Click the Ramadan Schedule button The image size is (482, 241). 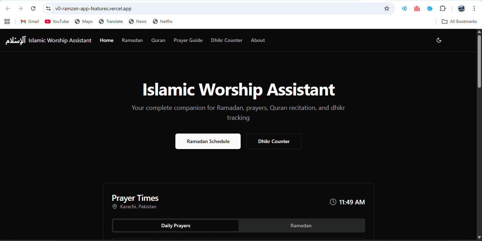pyautogui.click(x=208, y=141)
